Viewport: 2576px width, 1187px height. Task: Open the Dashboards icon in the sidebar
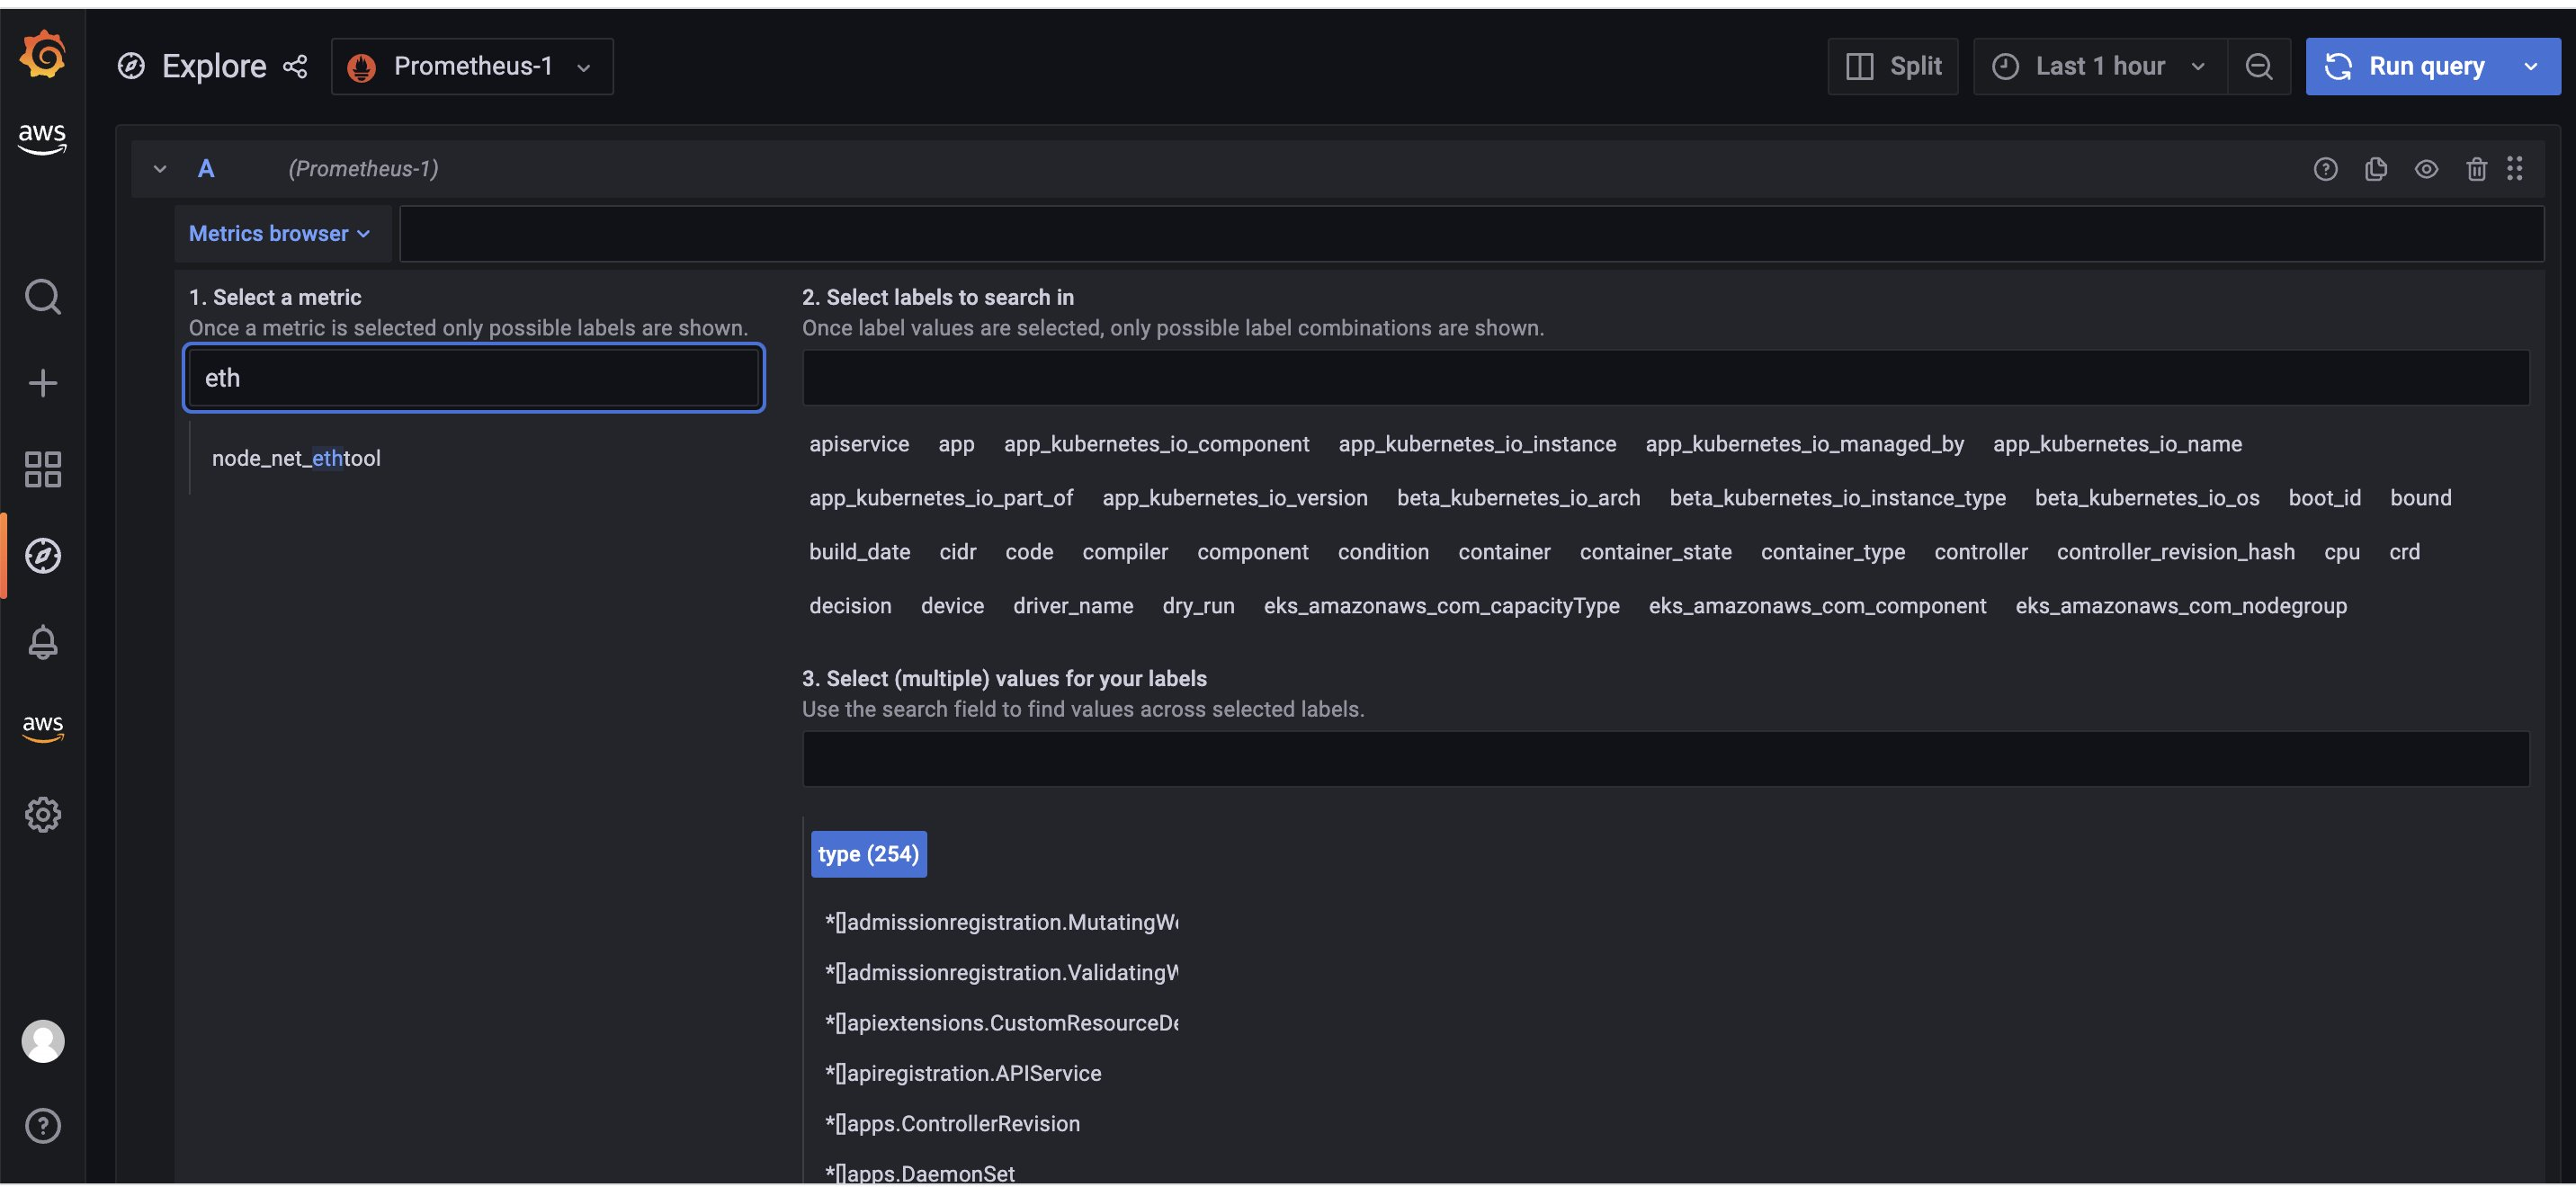(x=42, y=468)
